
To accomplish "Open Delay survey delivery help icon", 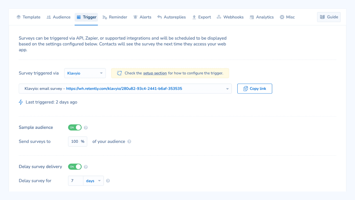I will click(x=86, y=167).
